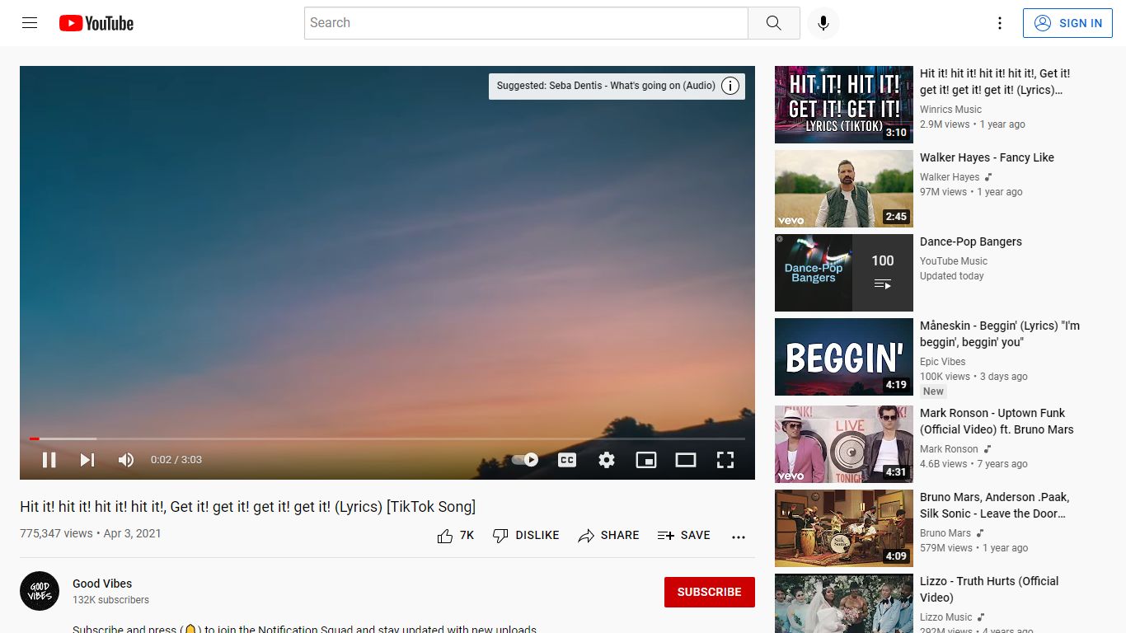The width and height of the screenshot is (1126, 633).
Task: Open the Walker Hayes - Fancy Like title
Action: 987,157
